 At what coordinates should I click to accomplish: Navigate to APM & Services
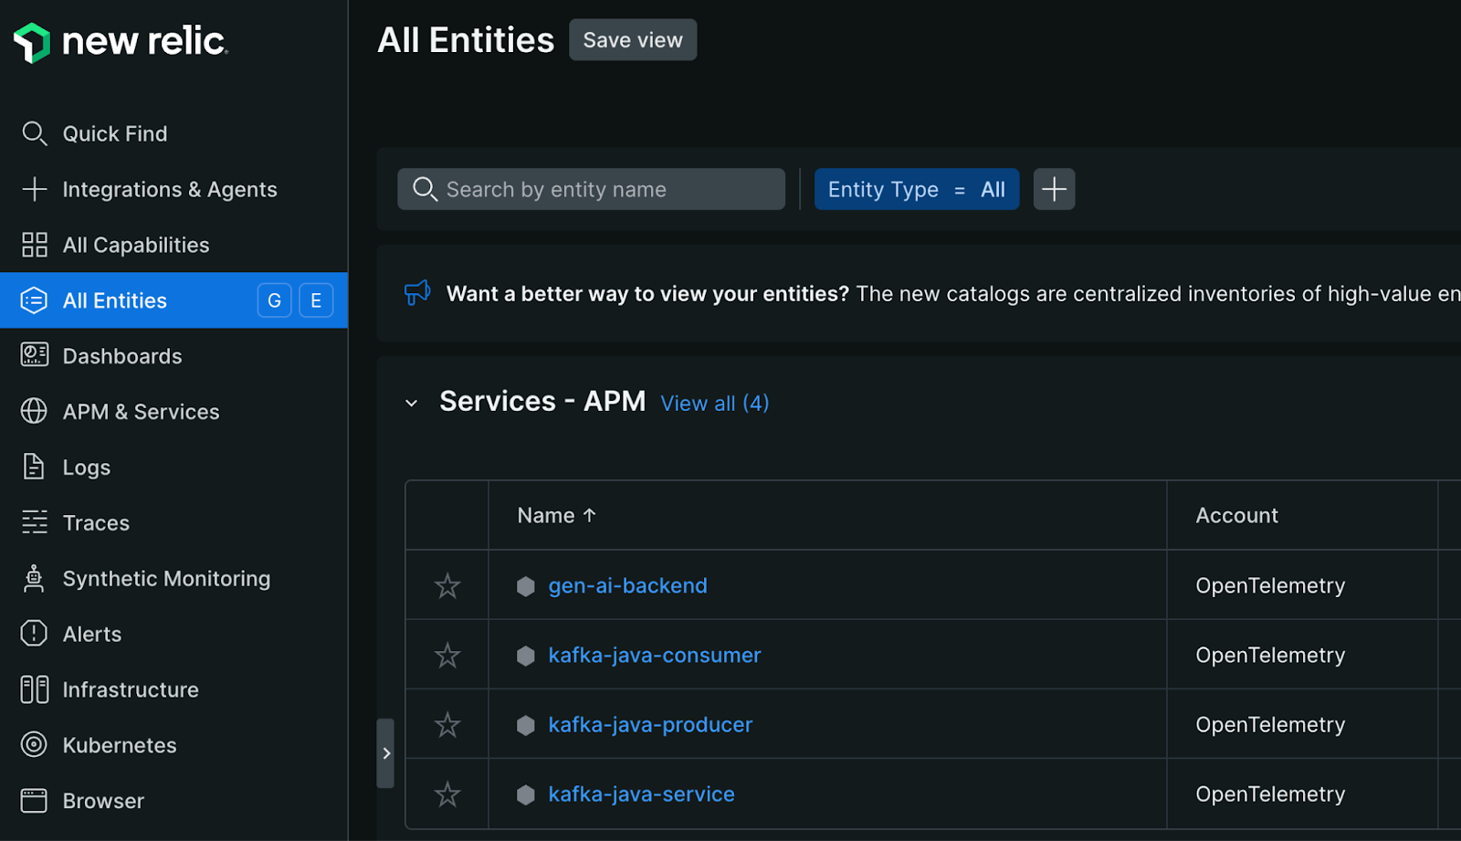pos(141,412)
